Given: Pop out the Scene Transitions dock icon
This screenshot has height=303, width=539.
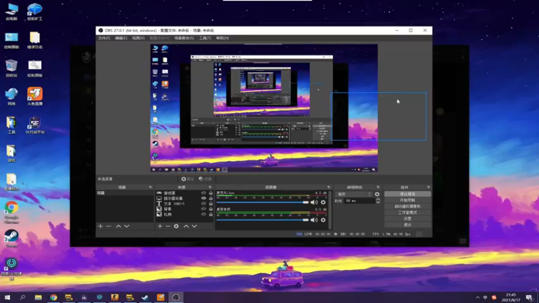Looking at the screenshot, I should point(378,187).
